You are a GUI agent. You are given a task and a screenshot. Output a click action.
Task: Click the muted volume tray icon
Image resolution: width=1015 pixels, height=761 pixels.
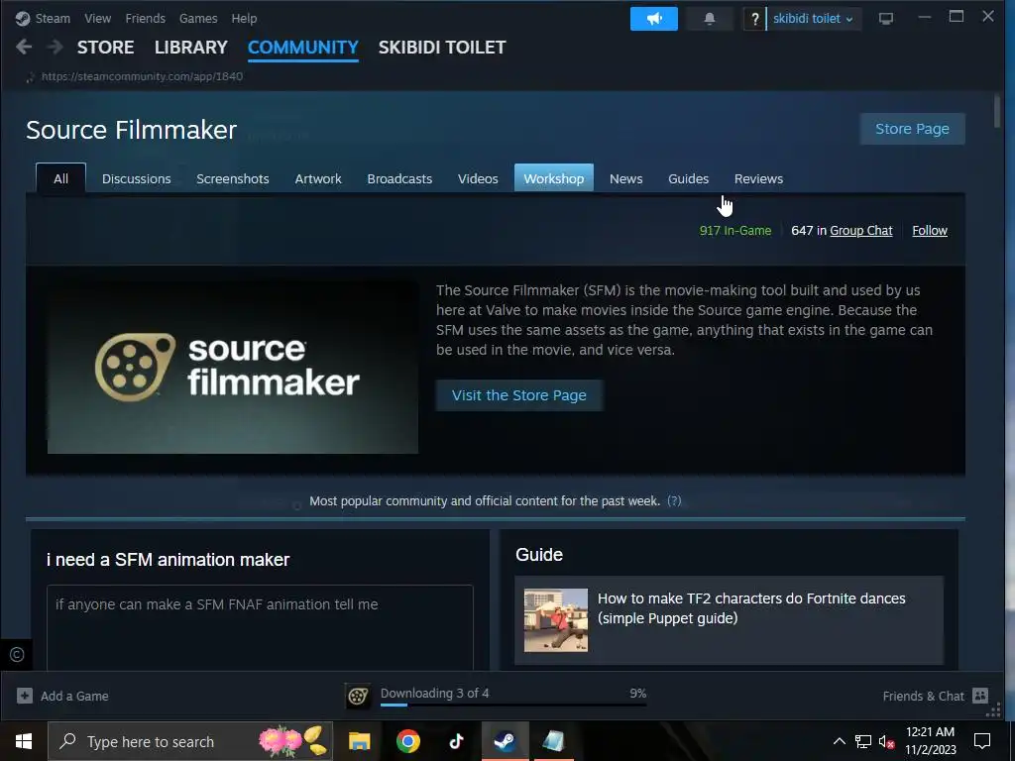click(886, 742)
